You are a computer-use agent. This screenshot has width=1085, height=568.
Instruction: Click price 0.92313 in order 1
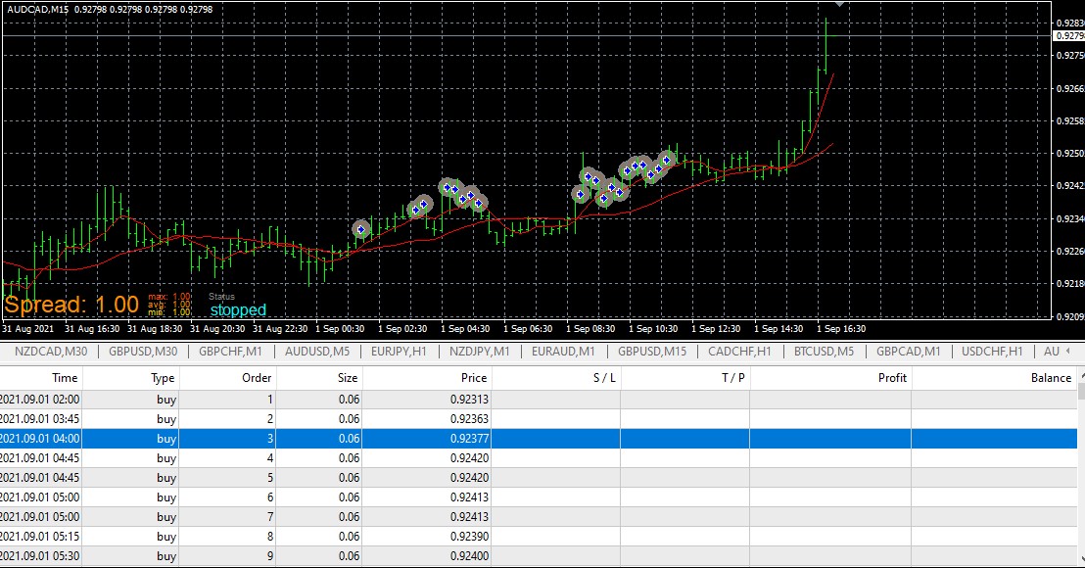pos(469,400)
